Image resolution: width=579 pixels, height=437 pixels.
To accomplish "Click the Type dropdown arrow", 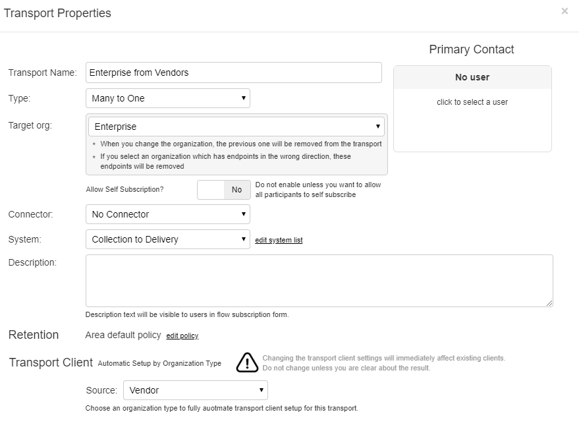I will pos(243,98).
